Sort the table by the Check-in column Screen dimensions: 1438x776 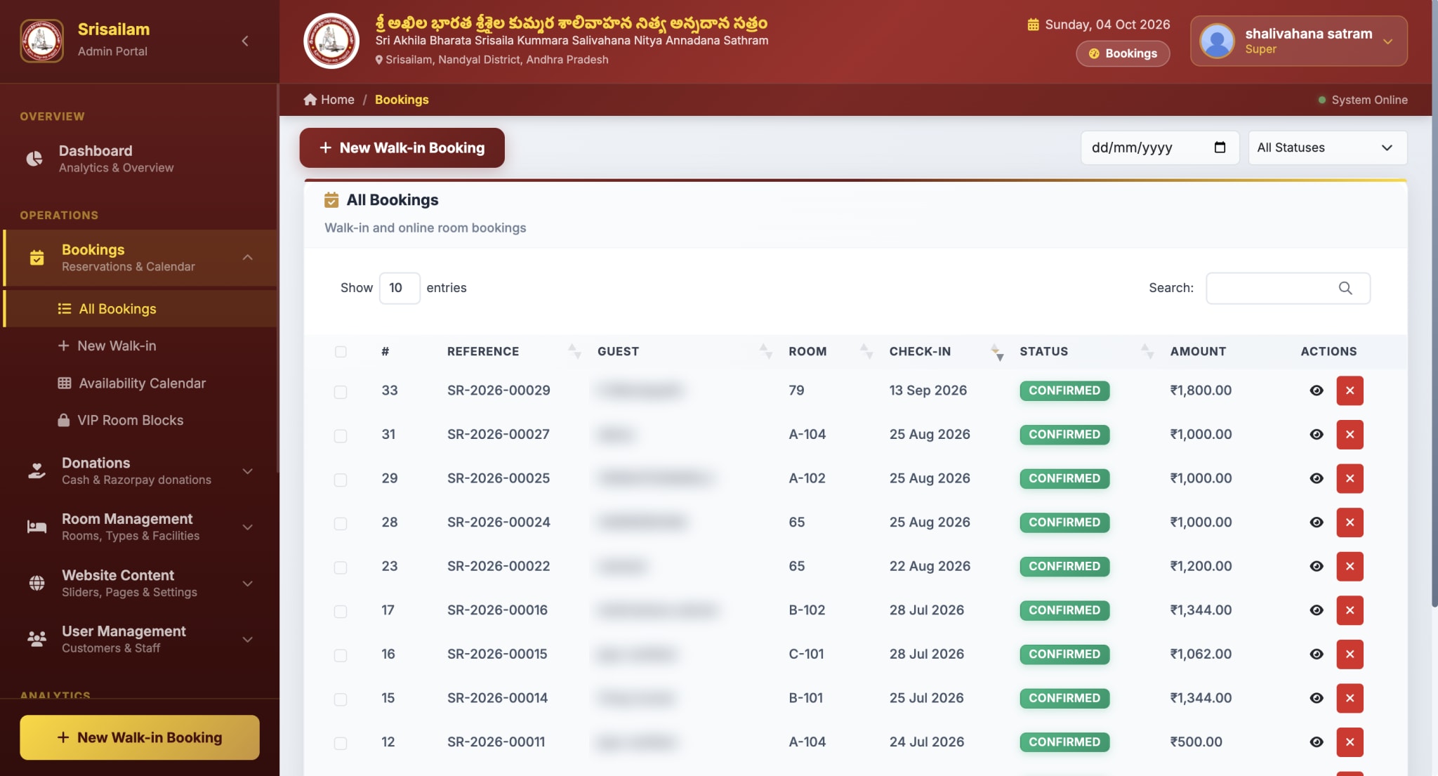946,352
